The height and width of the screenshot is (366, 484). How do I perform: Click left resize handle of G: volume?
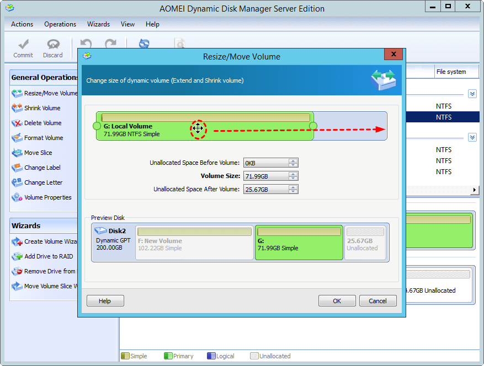click(97, 126)
